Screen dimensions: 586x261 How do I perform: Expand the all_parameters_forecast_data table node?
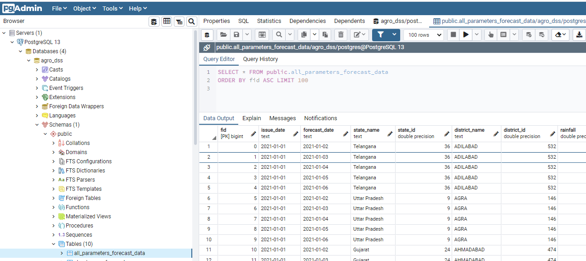point(62,253)
